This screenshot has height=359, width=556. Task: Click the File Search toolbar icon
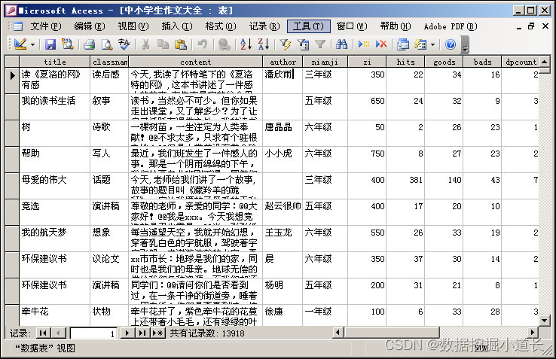67,44
